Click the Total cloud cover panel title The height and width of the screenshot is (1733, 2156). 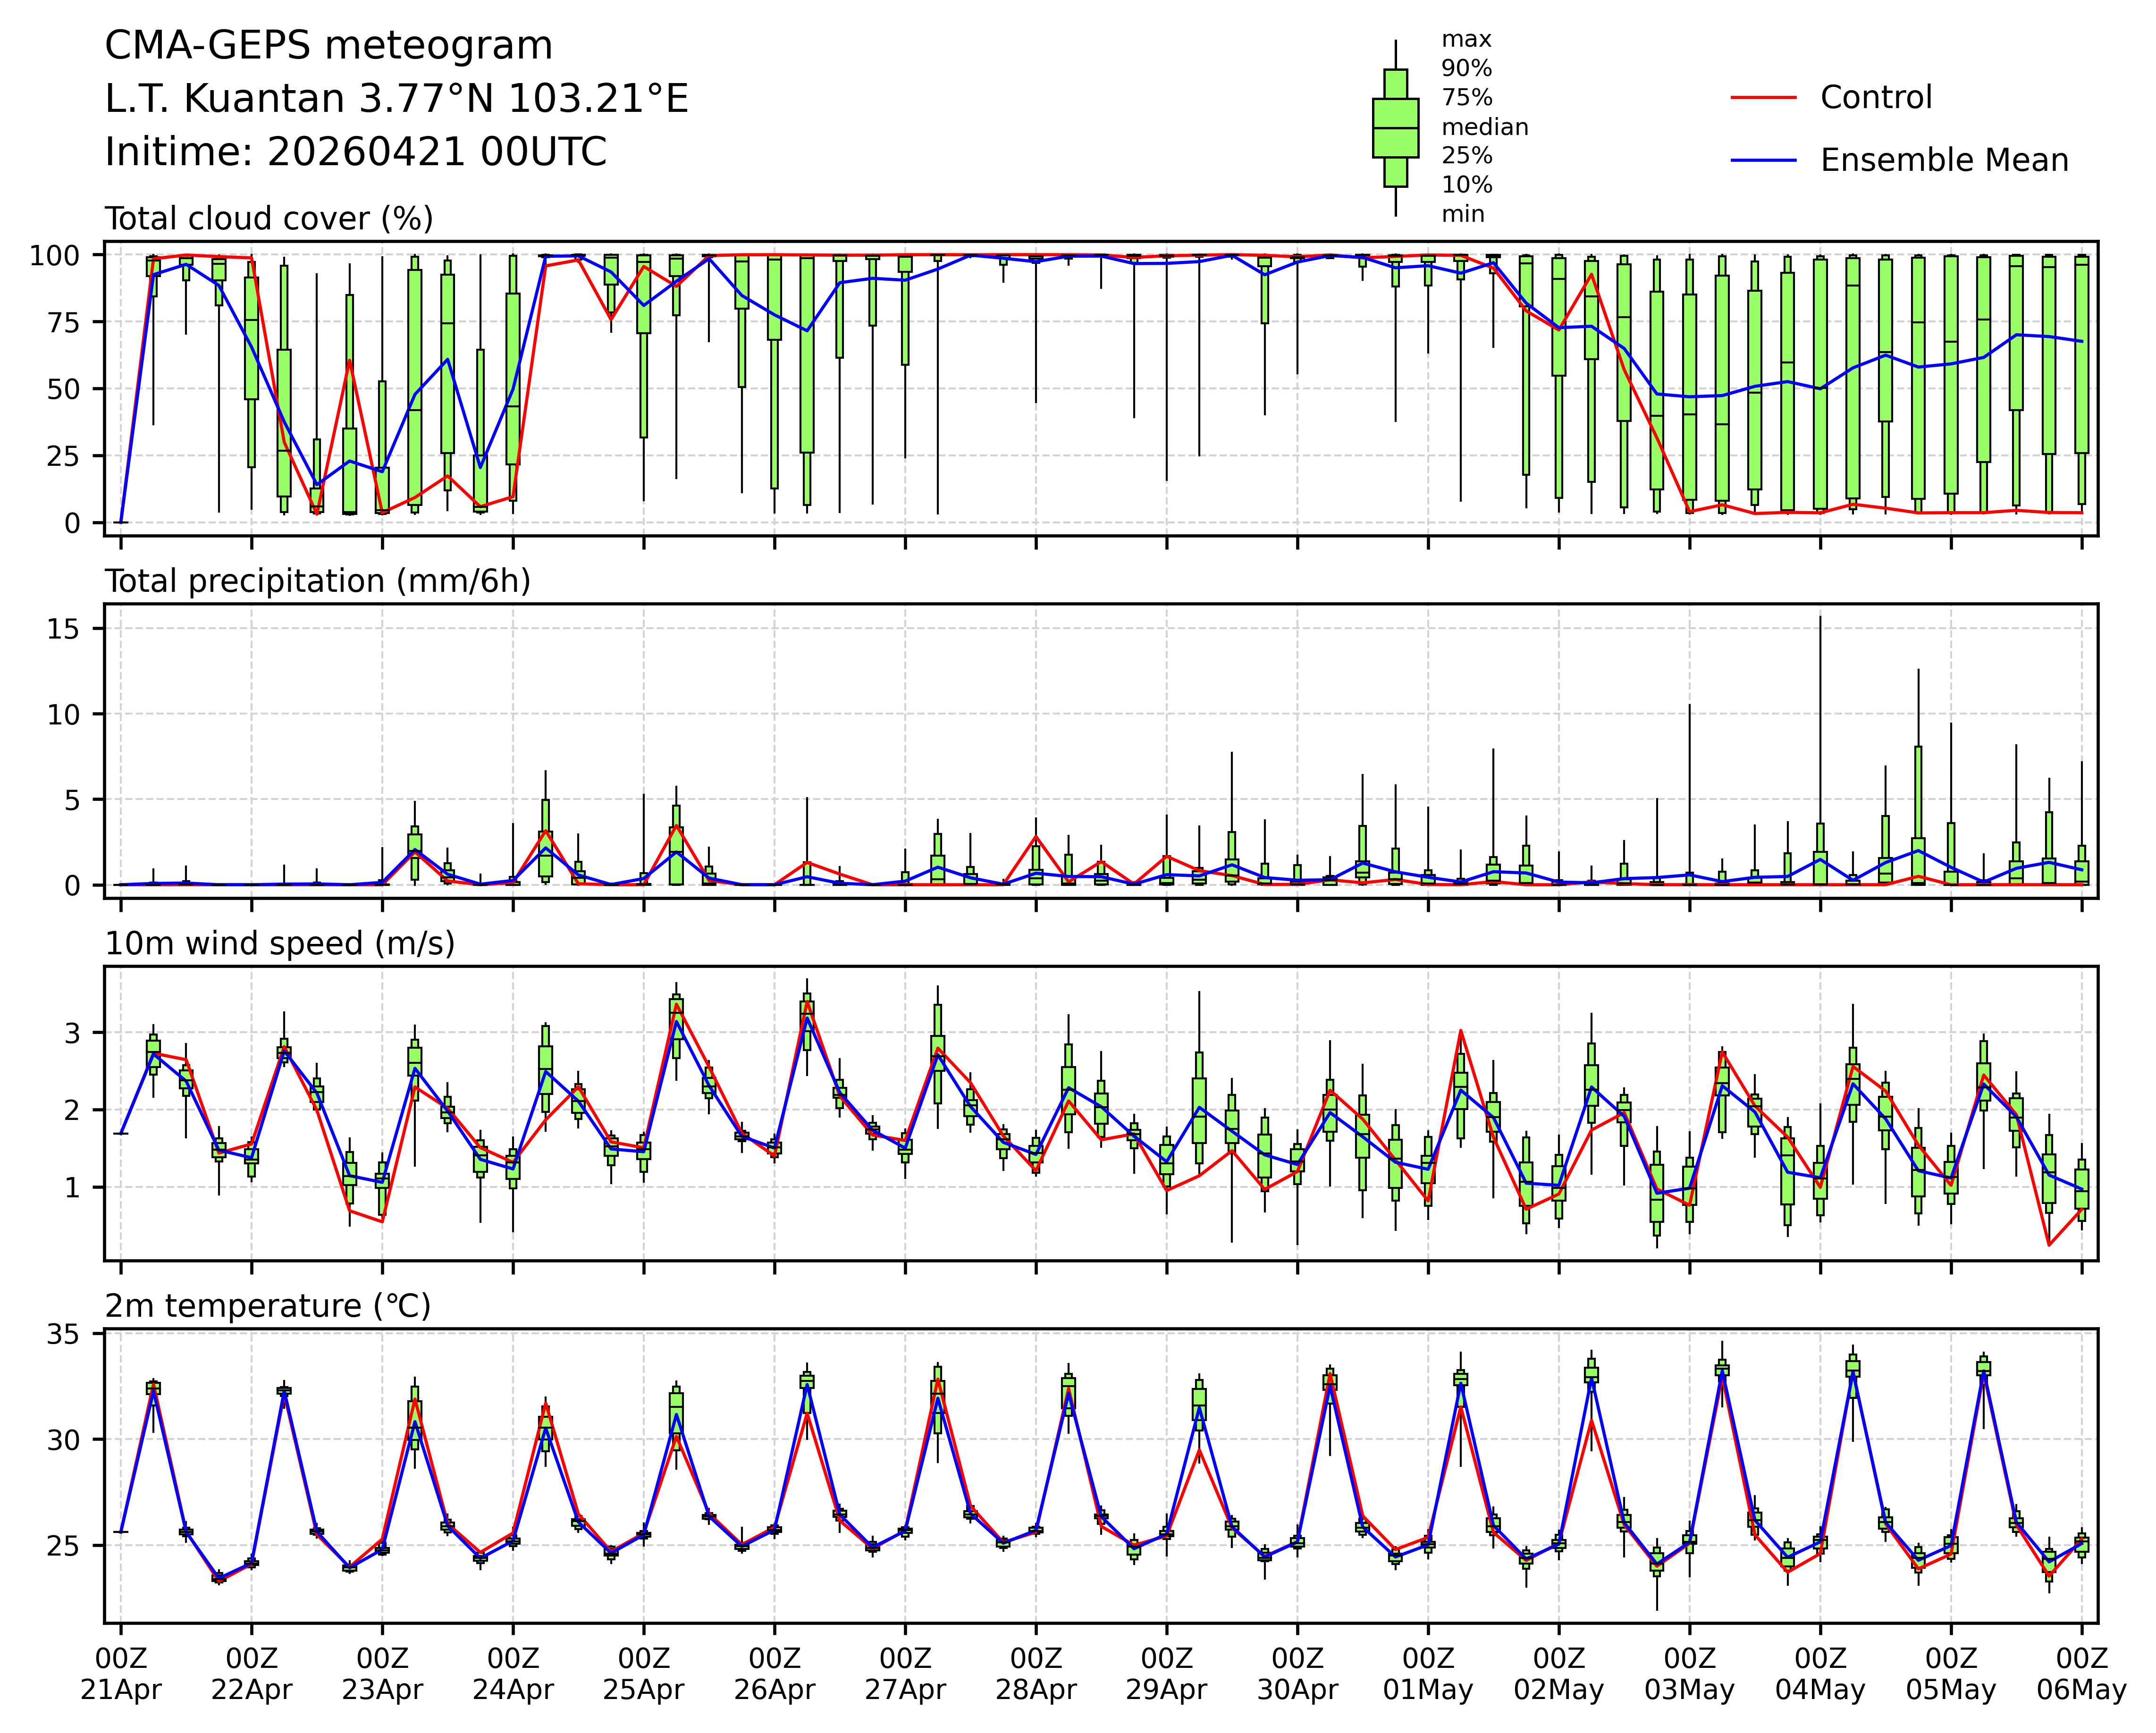(x=269, y=219)
